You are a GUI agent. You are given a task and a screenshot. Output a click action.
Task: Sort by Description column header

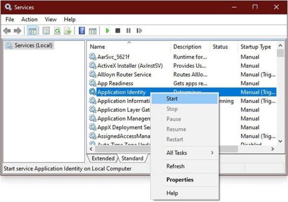coord(190,47)
